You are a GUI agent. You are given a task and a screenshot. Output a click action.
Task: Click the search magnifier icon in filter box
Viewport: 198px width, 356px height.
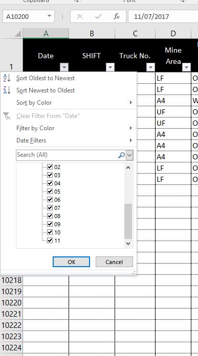(122, 155)
